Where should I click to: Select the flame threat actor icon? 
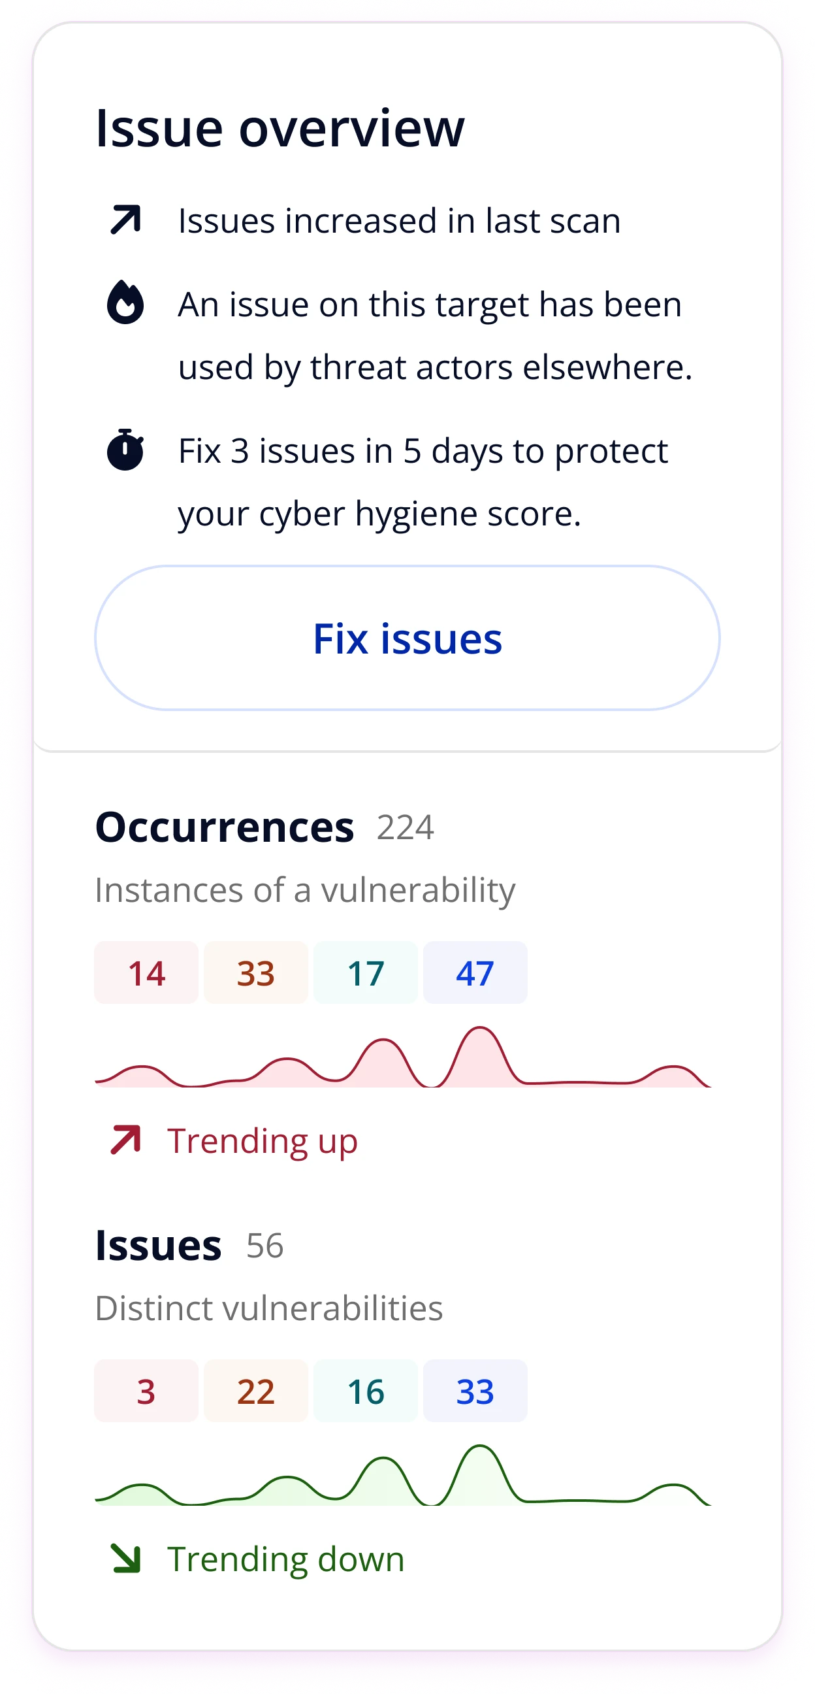coord(125,303)
